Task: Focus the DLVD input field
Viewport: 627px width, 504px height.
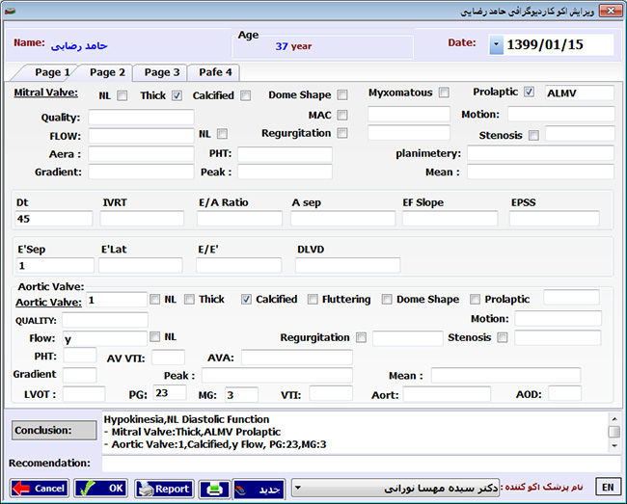Action: pos(347,266)
